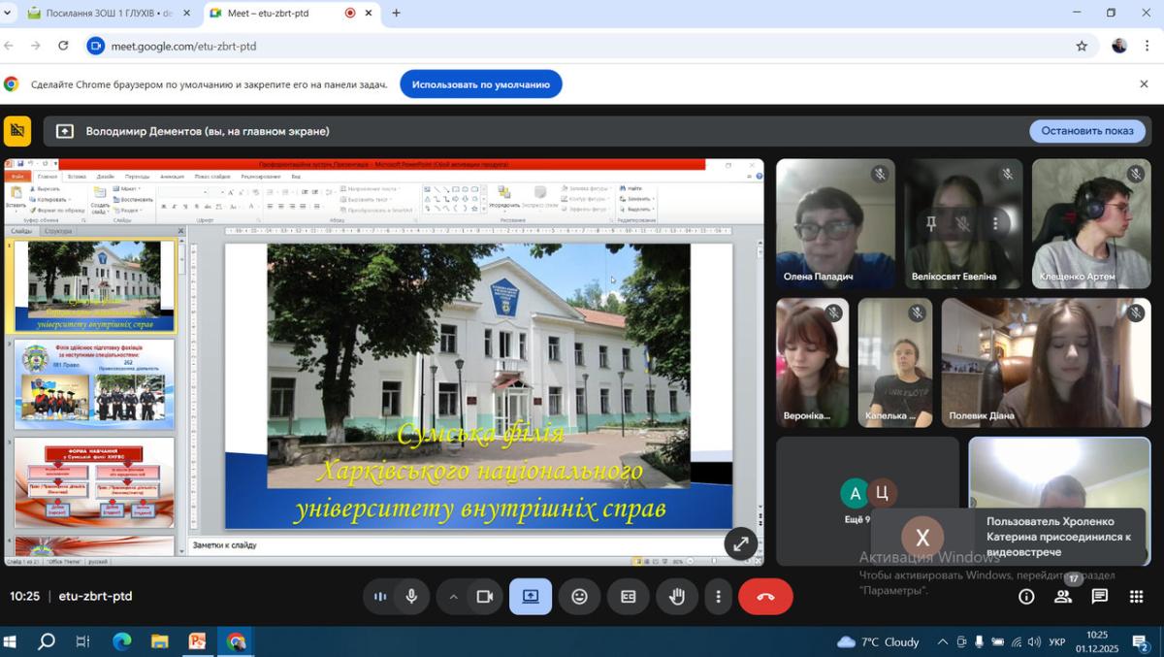This screenshot has height=657, width=1164.
Task: Expand the shared screen to fullscreen
Action: [x=740, y=544]
